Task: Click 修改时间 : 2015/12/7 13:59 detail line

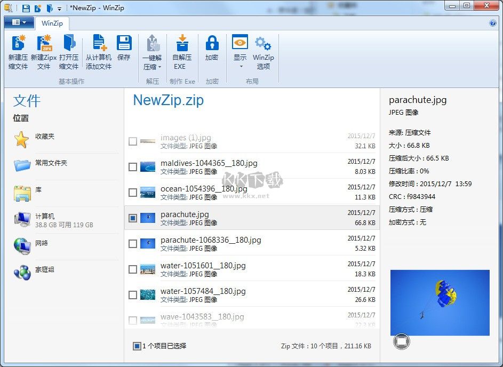Action: [x=430, y=184]
